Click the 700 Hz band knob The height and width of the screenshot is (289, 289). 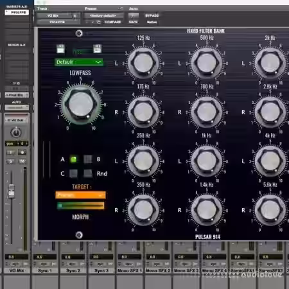pos(207,112)
